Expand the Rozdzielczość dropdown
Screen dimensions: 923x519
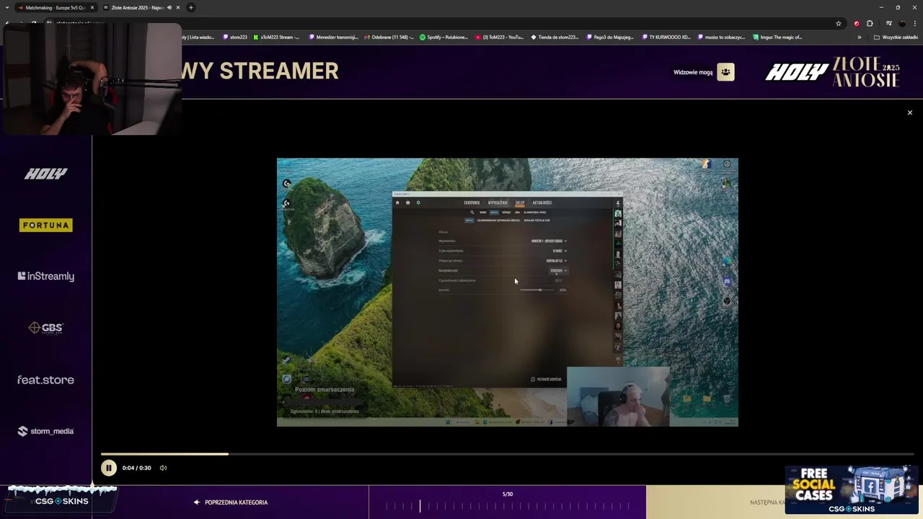click(558, 270)
